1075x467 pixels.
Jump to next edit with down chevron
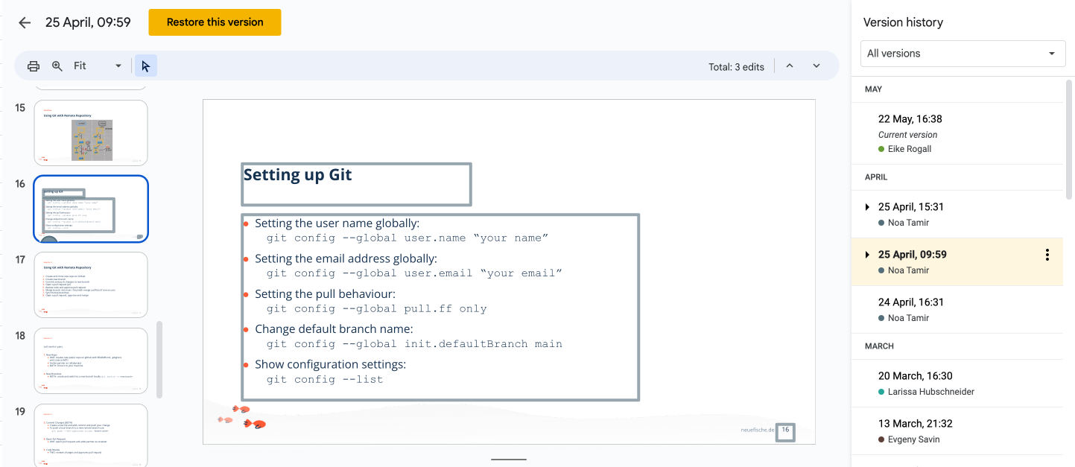816,66
